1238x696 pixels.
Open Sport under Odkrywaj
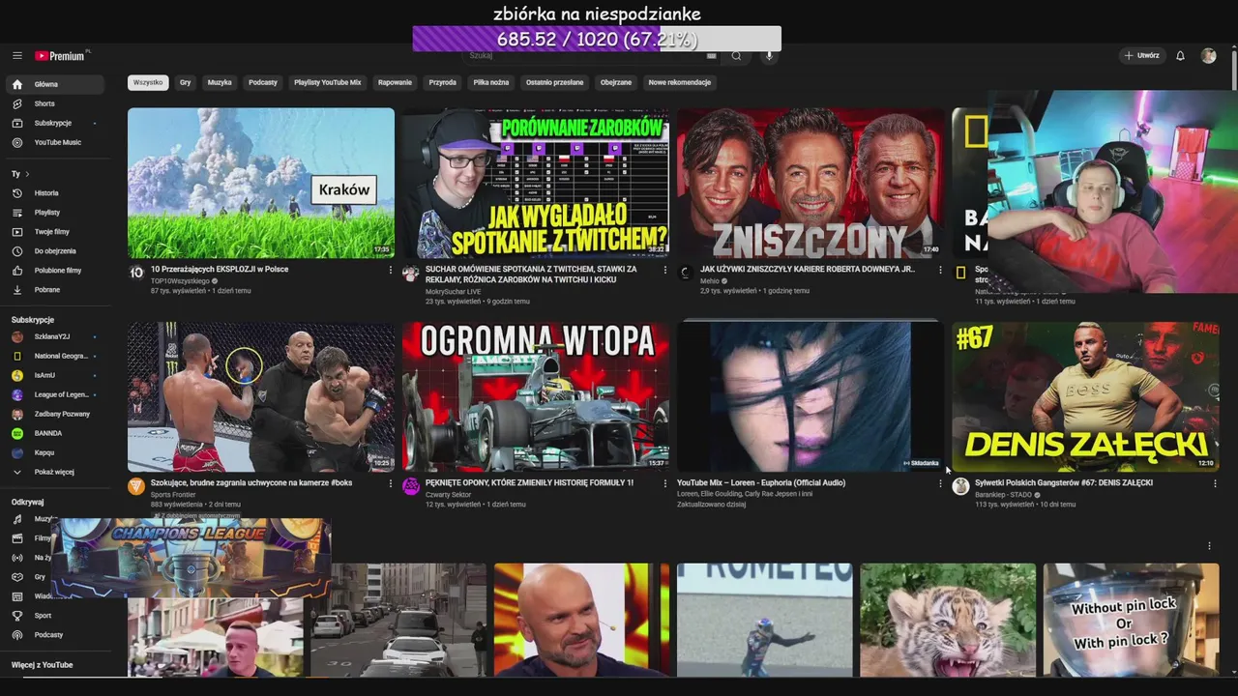click(x=55, y=616)
